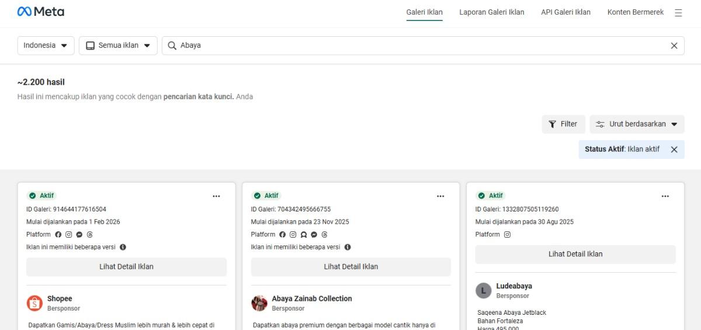Click info icon on Abaya Zainab versions
This screenshot has height=330, width=701.
(x=348, y=247)
